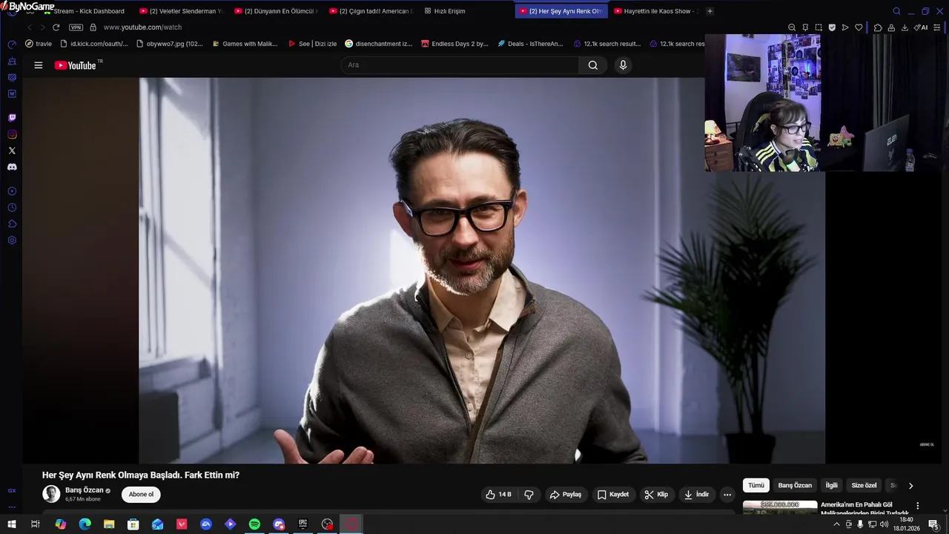Open Epic Games from the taskbar
Screen dimensions: 949x534
pos(303,524)
